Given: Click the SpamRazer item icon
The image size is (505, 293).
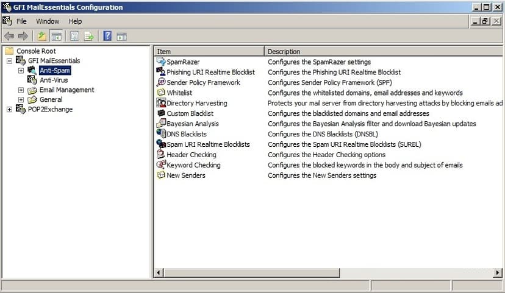Looking at the screenshot, I should [161, 62].
